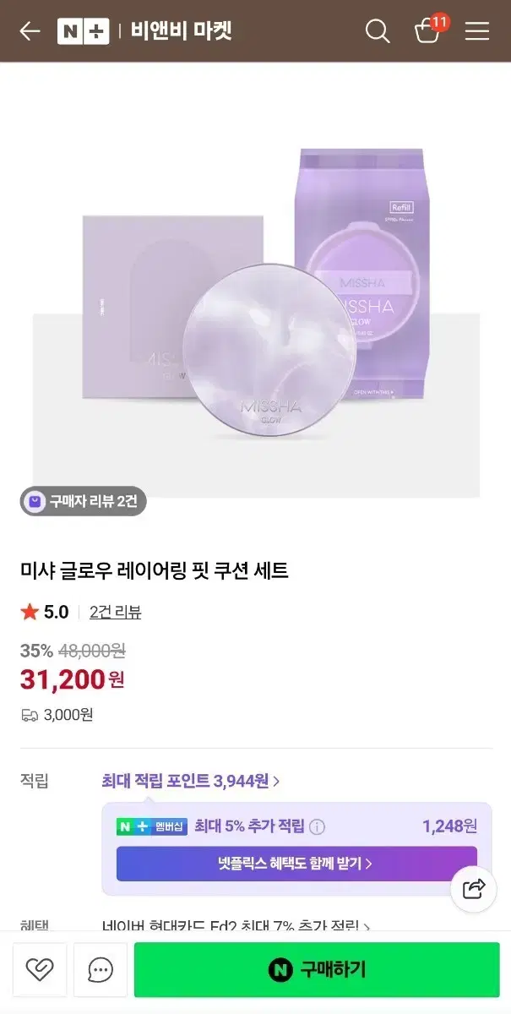Screen dimensions: 511x1014
Task: Open the chat inquiry icon at the bottom
Action: (99, 969)
